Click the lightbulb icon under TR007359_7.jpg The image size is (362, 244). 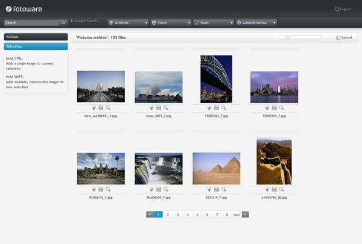[267, 108]
